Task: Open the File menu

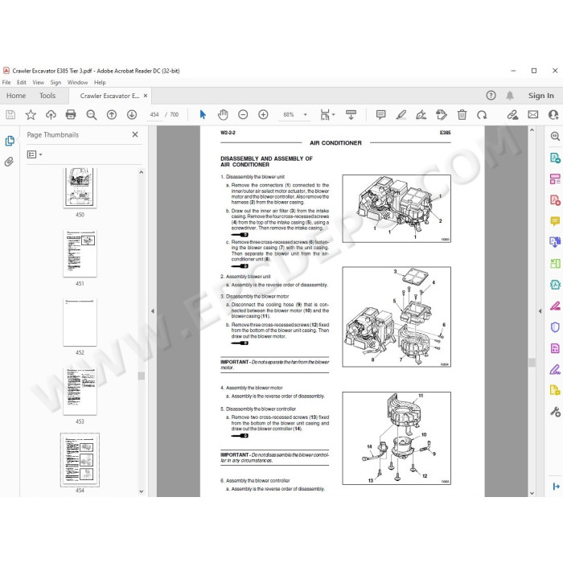Action: pos(6,82)
